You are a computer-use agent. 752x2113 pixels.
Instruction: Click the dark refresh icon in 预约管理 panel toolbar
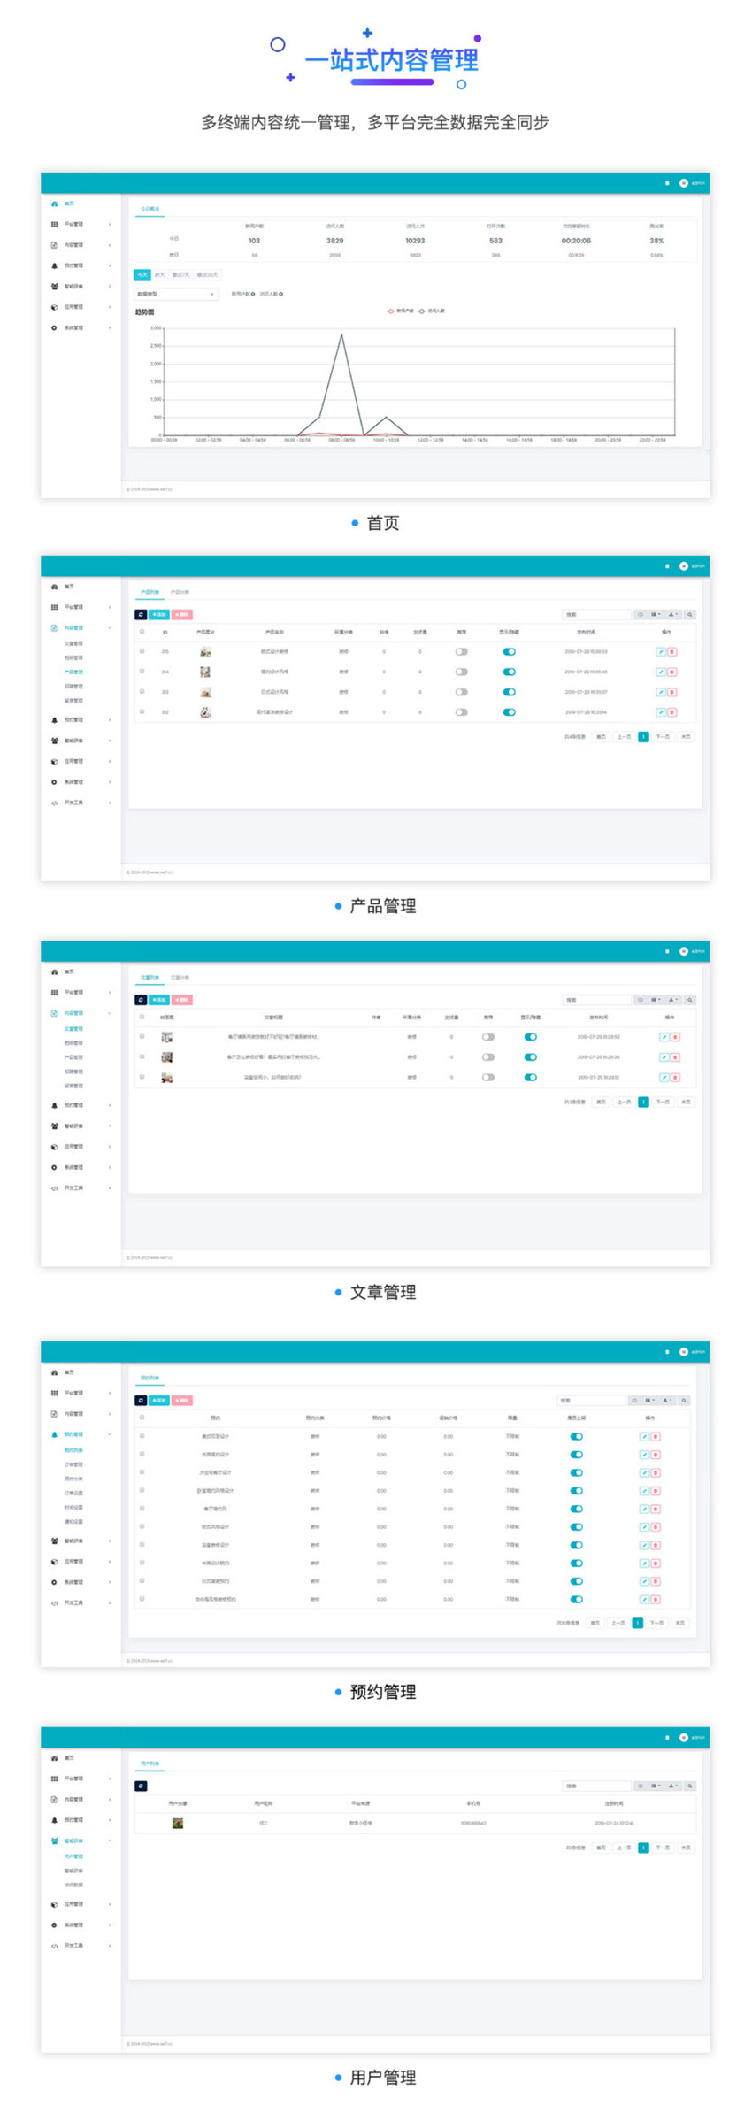click(141, 1401)
